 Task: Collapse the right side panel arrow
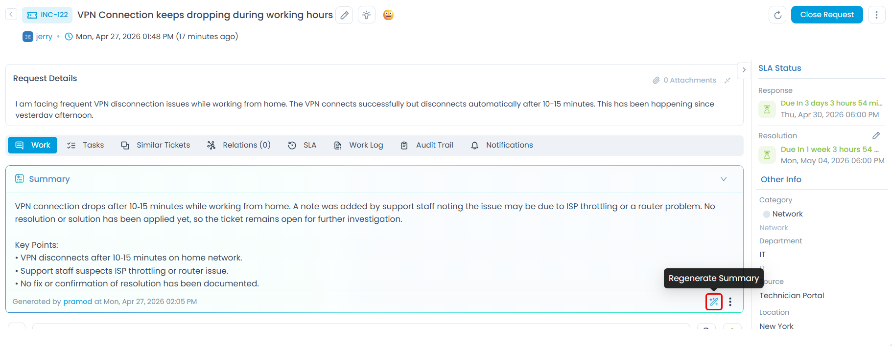point(744,70)
